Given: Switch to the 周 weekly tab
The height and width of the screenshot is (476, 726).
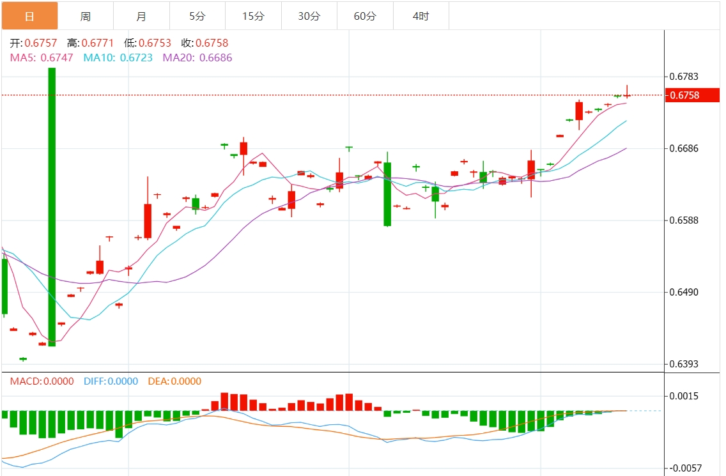Looking at the screenshot, I should click(86, 16).
